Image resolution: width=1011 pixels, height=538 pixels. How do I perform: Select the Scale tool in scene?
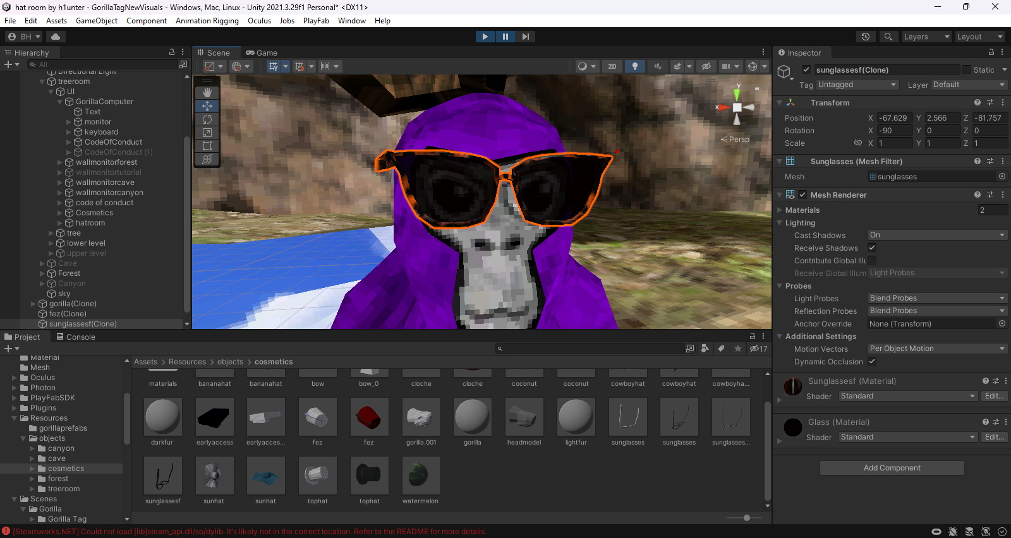(x=207, y=133)
